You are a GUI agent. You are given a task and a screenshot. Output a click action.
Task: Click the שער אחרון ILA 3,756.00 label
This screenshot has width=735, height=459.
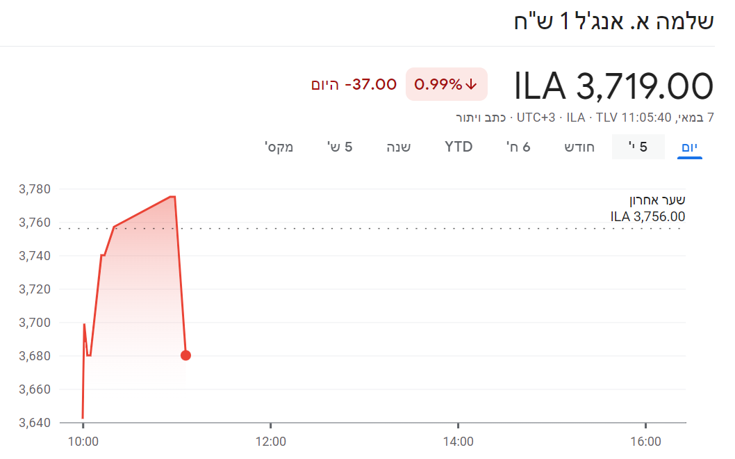pos(648,209)
